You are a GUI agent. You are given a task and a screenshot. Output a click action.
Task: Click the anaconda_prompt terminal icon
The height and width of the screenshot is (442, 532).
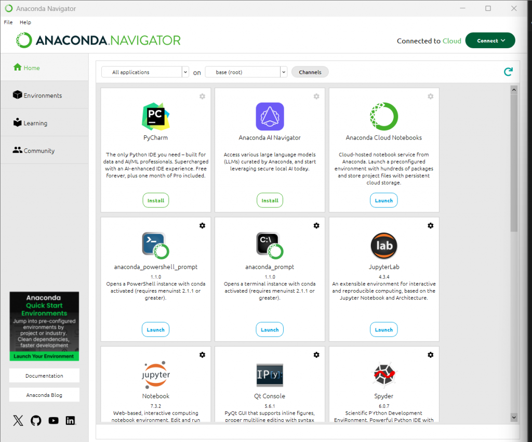coord(270,245)
